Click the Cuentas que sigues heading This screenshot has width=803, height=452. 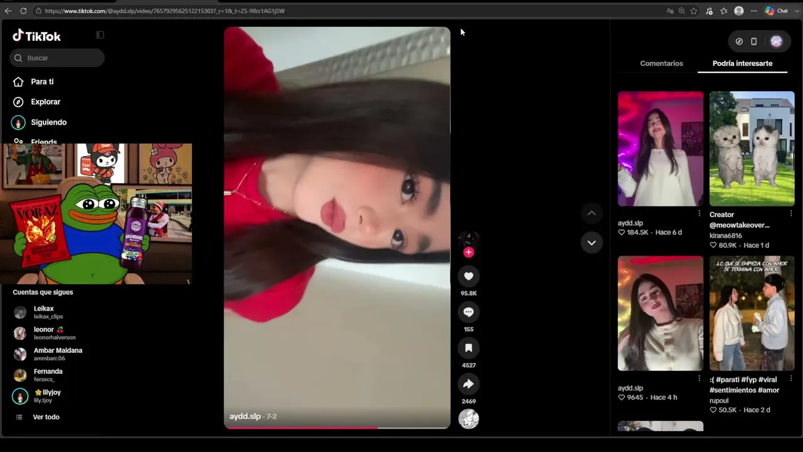click(43, 292)
